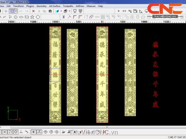Click the second red-dot diamond icon
186x139 pixels.
(51, 132)
